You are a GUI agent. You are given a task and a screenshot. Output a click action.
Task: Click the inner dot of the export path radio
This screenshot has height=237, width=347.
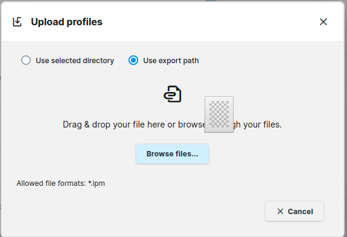133,60
